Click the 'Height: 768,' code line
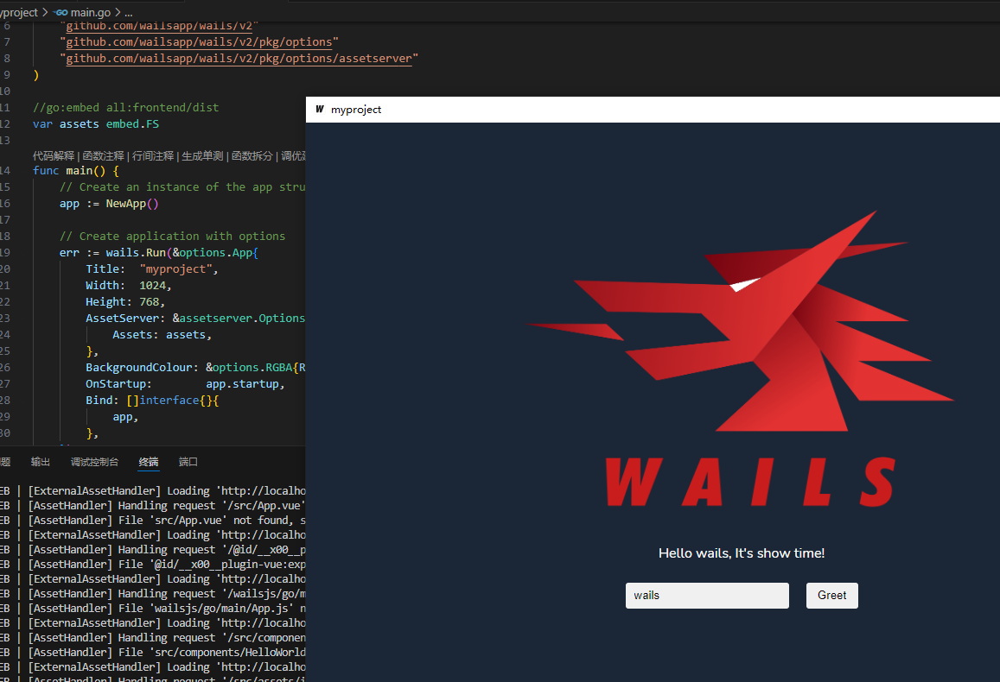 click(125, 302)
